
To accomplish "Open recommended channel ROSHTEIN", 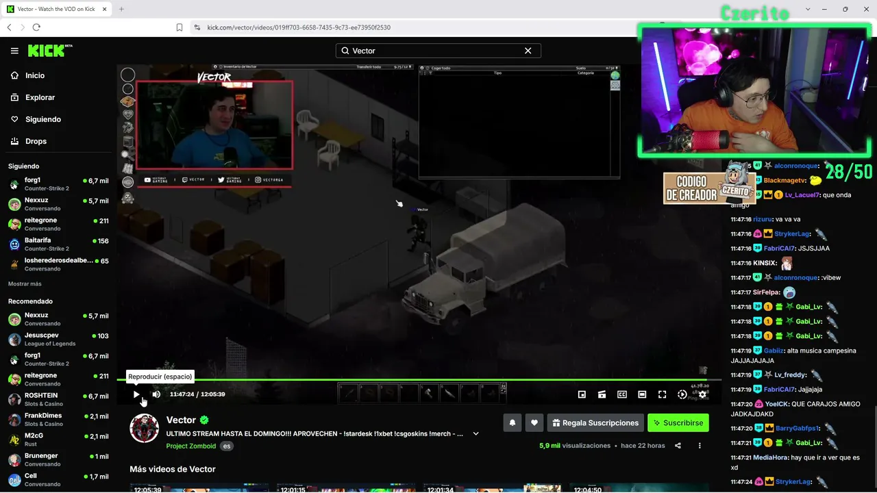I will point(58,399).
